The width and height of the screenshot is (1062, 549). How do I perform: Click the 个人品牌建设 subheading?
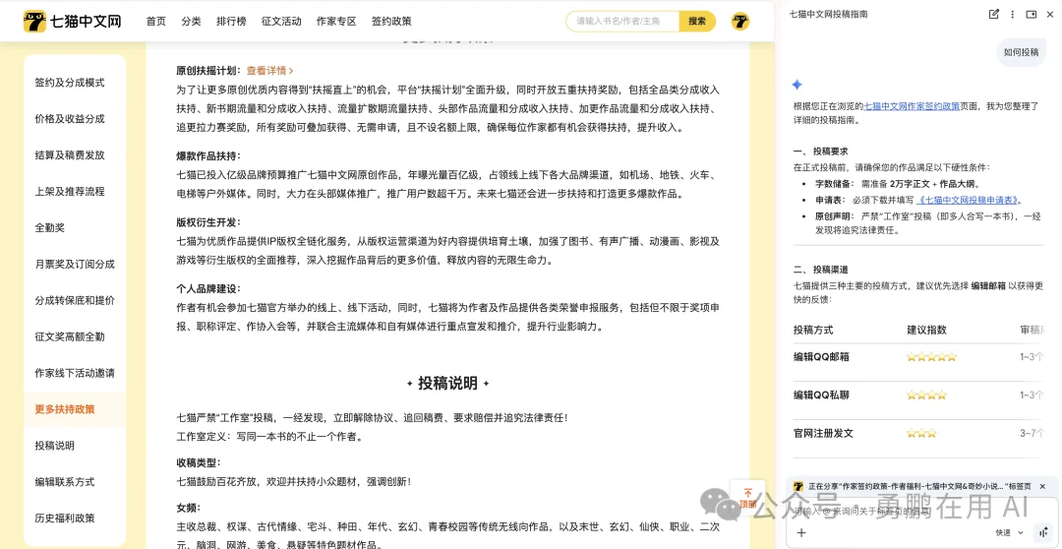[x=208, y=288]
